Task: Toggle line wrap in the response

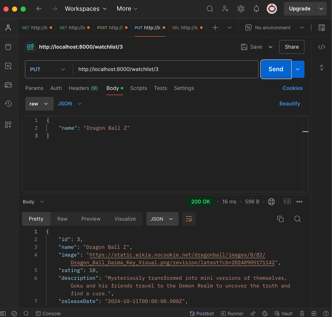Action: point(189,219)
